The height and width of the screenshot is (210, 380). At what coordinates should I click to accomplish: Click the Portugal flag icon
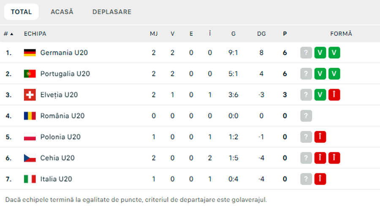click(x=30, y=74)
